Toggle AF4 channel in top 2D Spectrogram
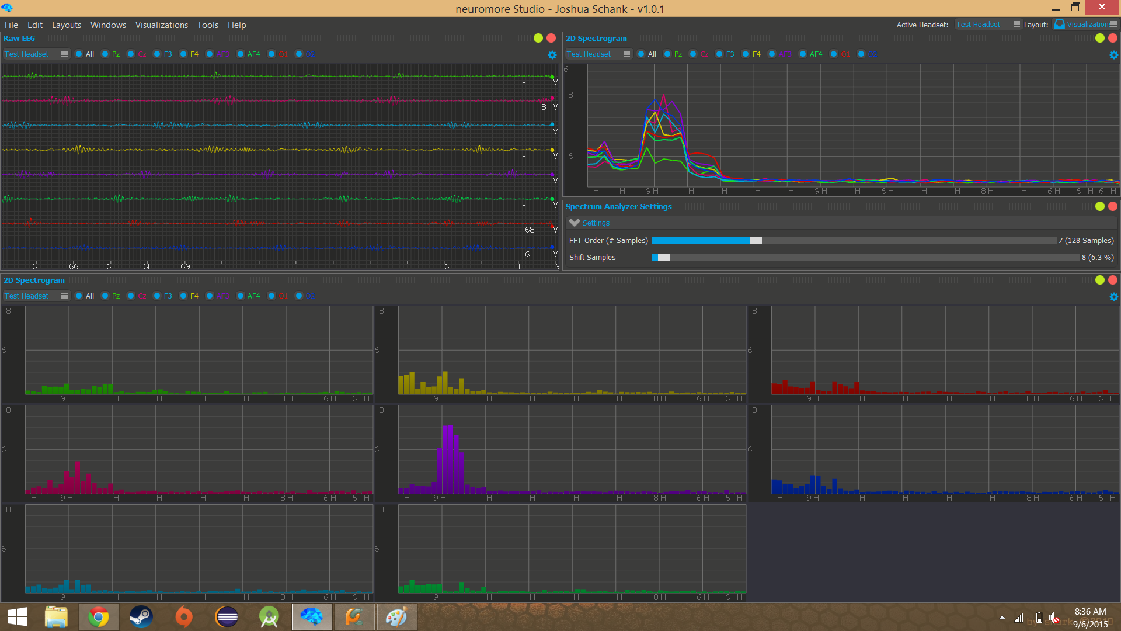The width and height of the screenshot is (1121, 631). (803, 54)
